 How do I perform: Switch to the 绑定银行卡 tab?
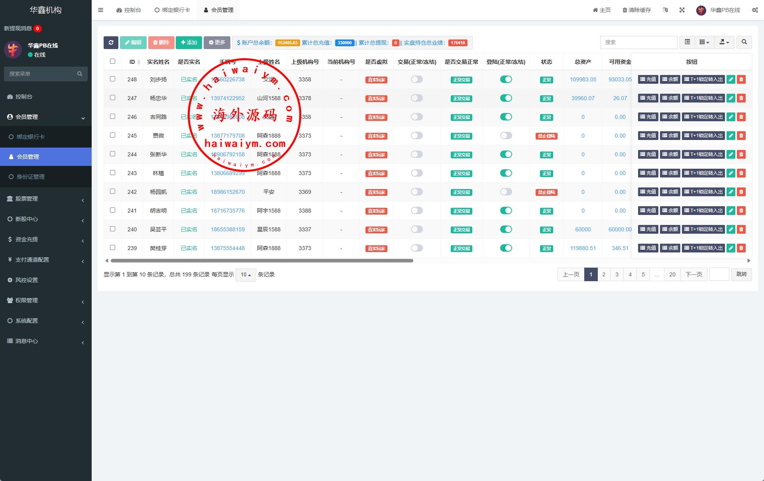(x=172, y=10)
